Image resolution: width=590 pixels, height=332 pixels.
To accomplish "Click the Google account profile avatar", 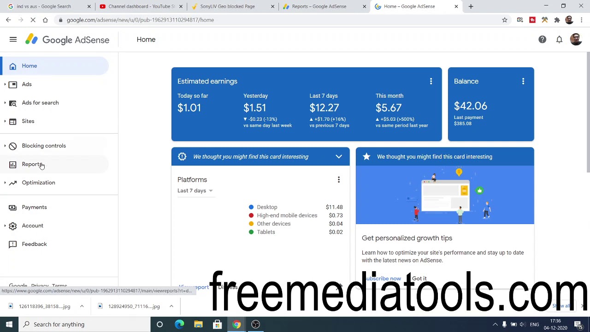I will point(576,40).
